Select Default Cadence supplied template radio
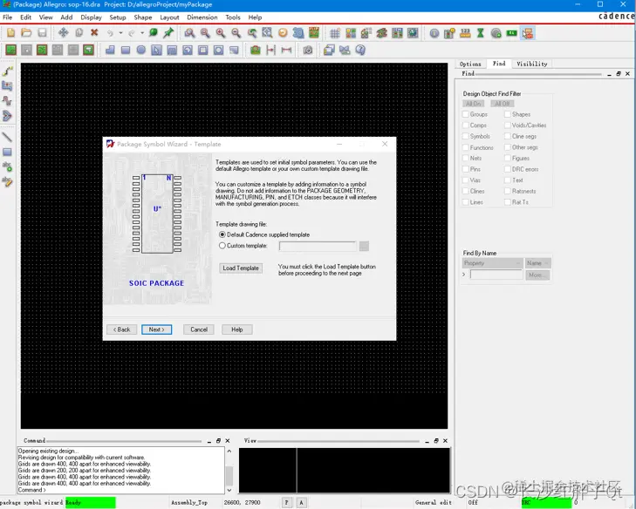Image resolution: width=636 pixels, height=509 pixels. pyautogui.click(x=222, y=234)
